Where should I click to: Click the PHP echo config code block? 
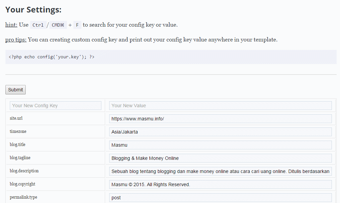click(171, 57)
